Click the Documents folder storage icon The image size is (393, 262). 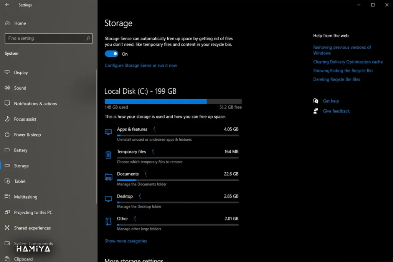point(108,177)
